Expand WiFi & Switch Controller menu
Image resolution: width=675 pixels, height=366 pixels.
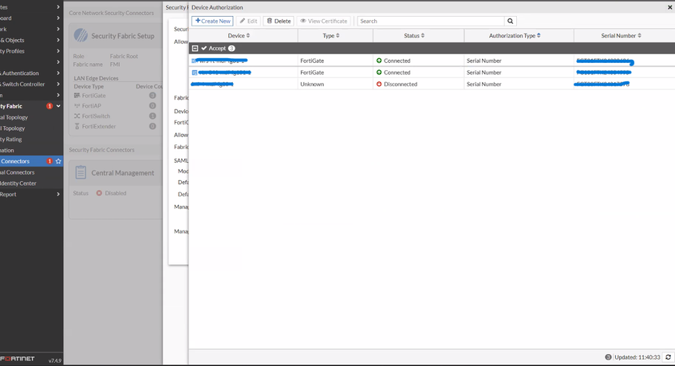[30, 84]
